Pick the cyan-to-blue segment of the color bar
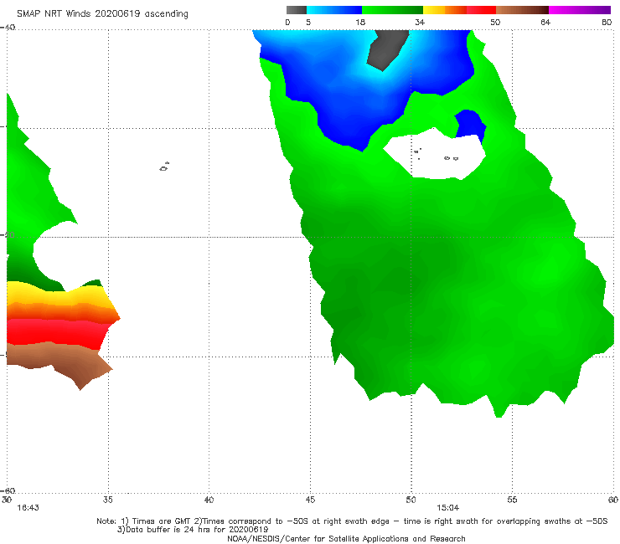 click(334, 10)
